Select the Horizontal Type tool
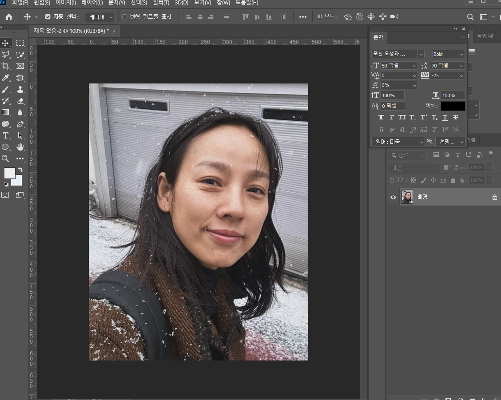The width and height of the screenshot is (501, 400). click(x=5, y=135)
